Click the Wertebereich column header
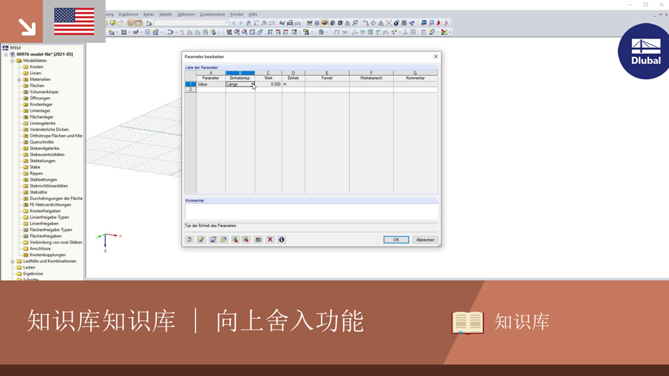669x376 pixels. coord(371,78)
